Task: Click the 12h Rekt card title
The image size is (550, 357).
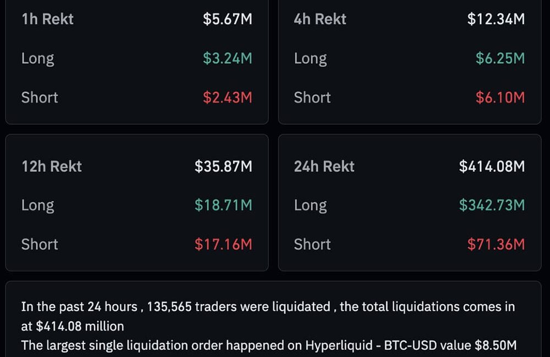Action: pos(52,166)
